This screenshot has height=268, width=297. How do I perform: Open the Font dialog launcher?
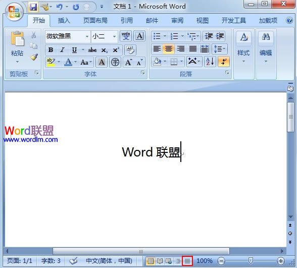point(143,73)
